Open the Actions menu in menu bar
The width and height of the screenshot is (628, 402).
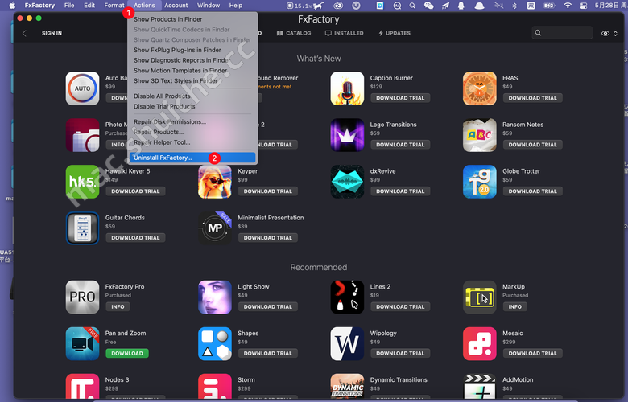coord(144,5)
